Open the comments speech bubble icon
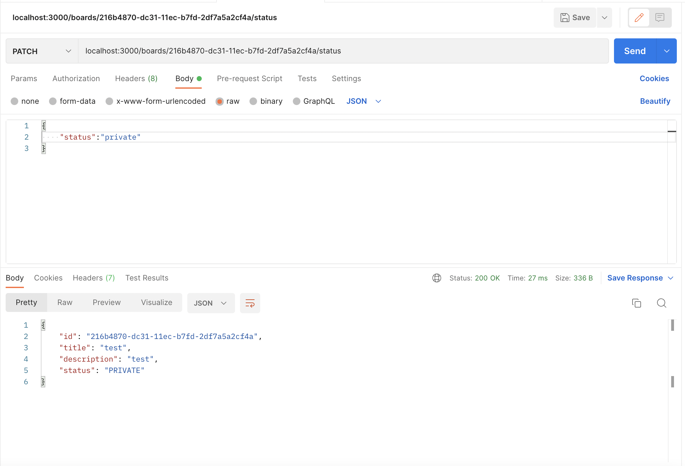 (x=660, y=18)
